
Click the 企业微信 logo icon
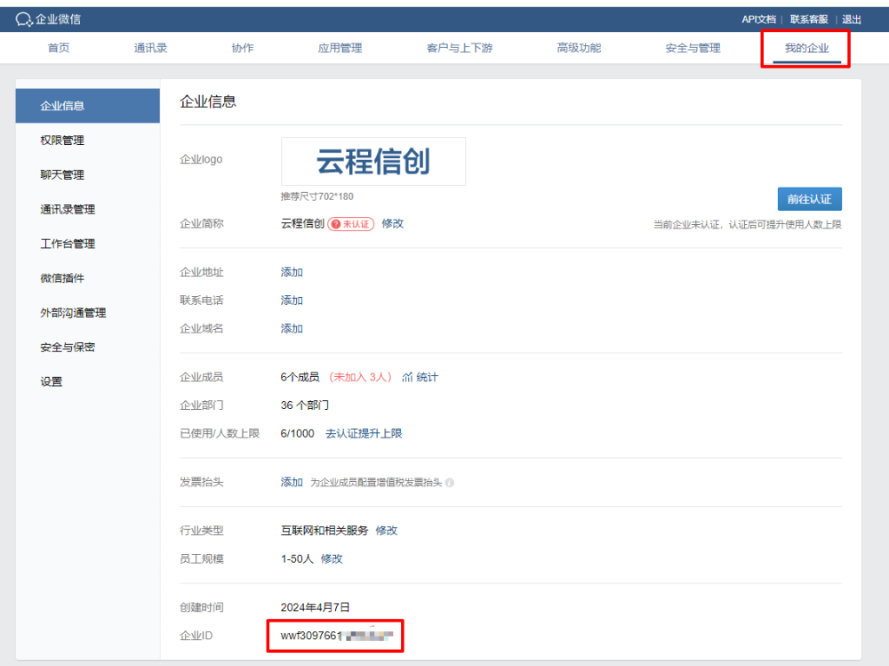23,20
